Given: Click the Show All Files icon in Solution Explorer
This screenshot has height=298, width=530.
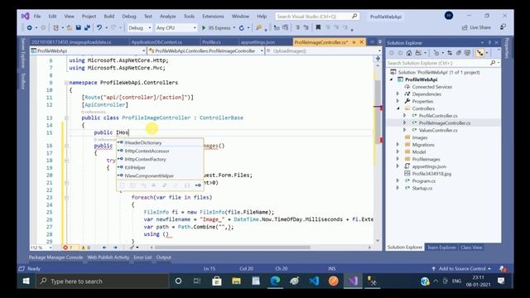Looking at the screenshot, I should [467, 53].
